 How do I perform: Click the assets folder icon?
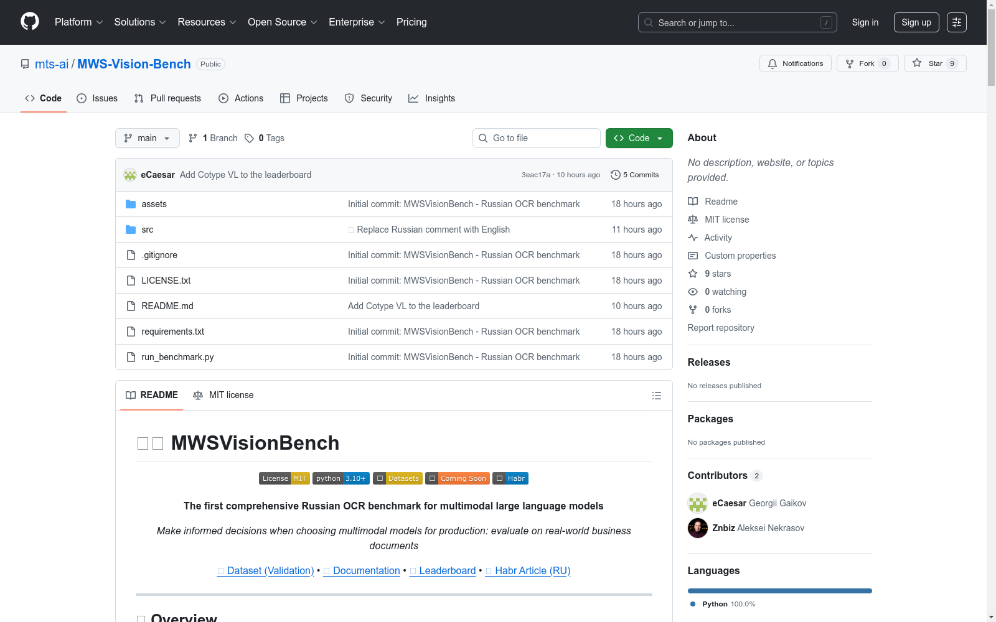[x=131, y=204]
